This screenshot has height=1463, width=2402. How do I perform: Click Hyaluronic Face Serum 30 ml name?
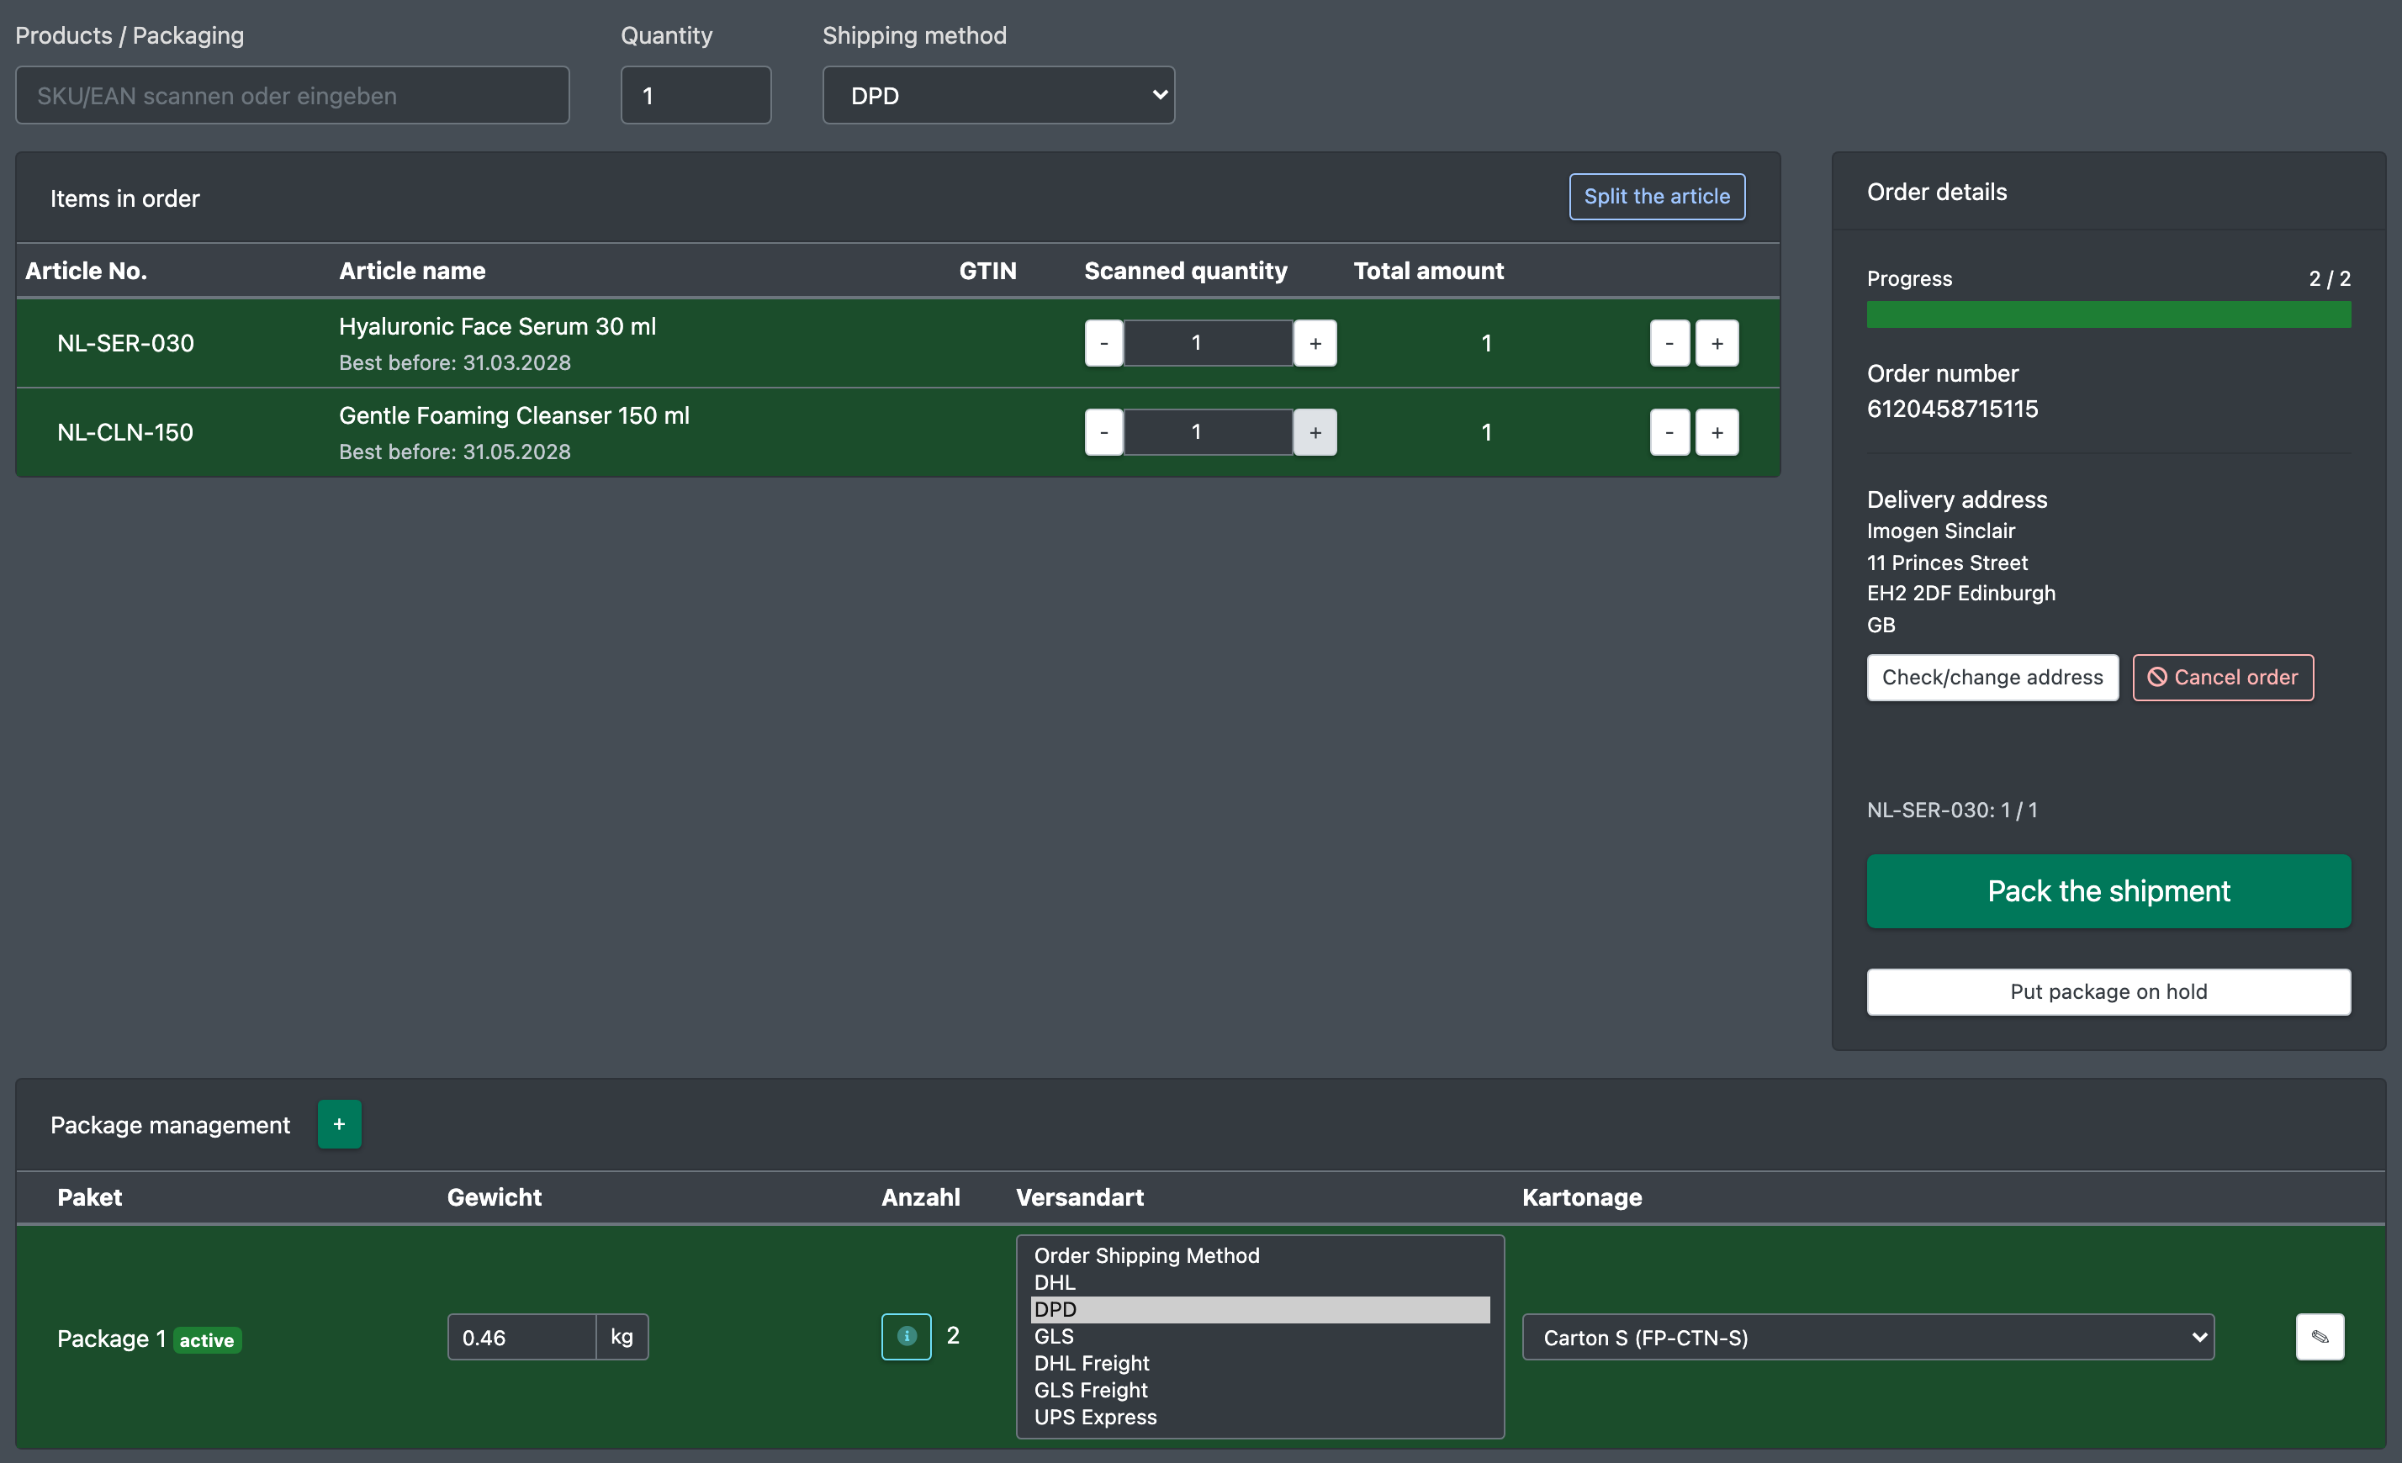pyautogui.click(x=497, y=326)
